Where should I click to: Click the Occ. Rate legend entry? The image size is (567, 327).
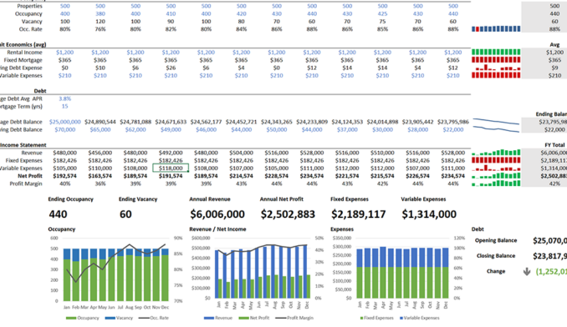[154, 318]
